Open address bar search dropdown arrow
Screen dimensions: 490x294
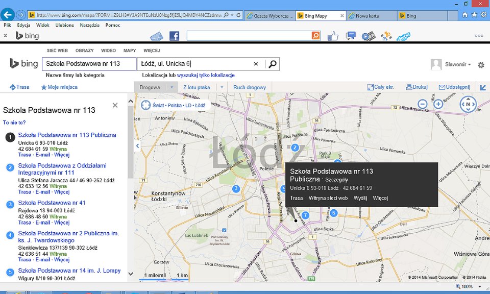point(232,15)
